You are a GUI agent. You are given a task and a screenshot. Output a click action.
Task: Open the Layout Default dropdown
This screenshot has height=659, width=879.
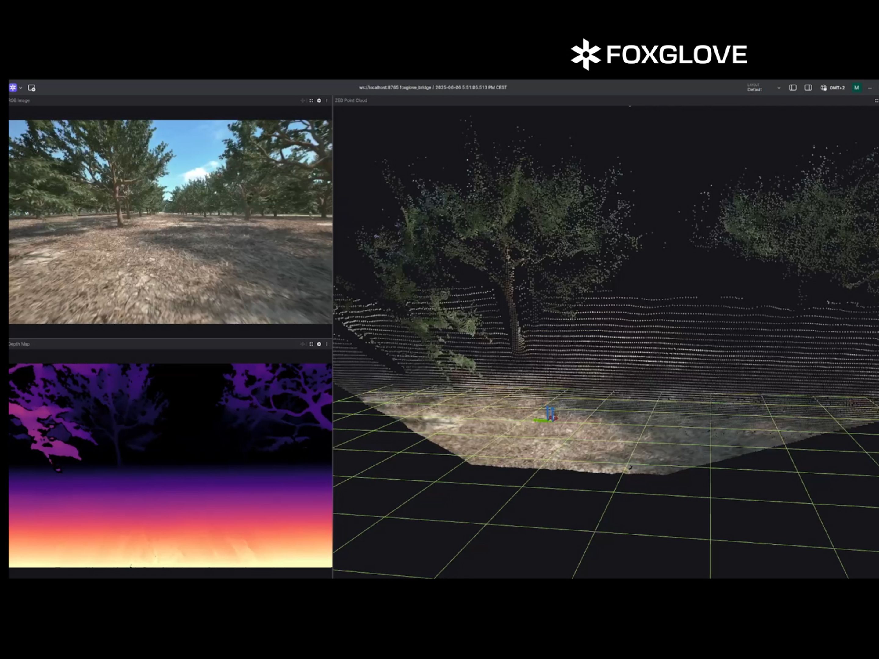click(763, 88)
